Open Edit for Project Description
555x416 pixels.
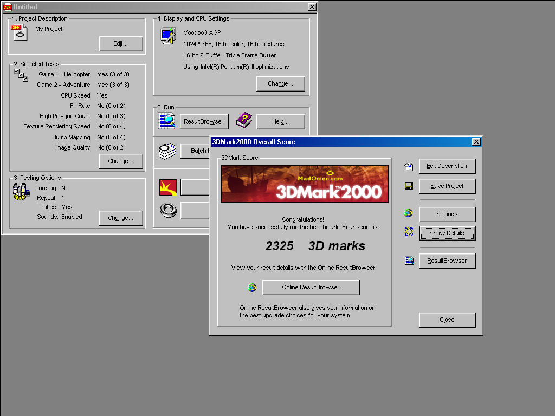pyautogui.click(x=121, y=43)
